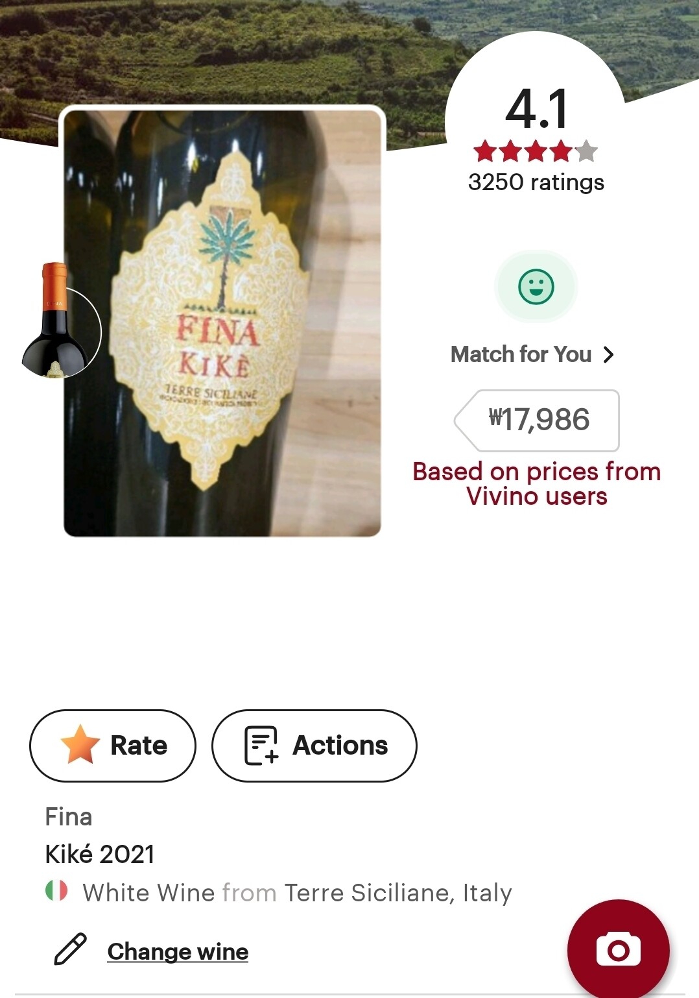Click the pencil edit icon

point(70,949)
